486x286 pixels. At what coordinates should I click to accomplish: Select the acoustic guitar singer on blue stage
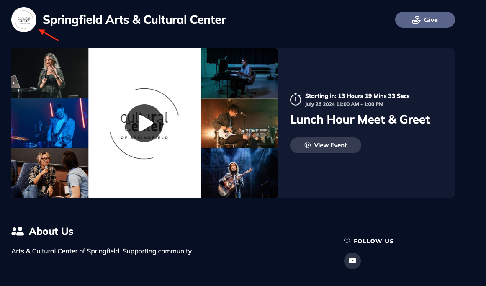click(x=239, y=173)
